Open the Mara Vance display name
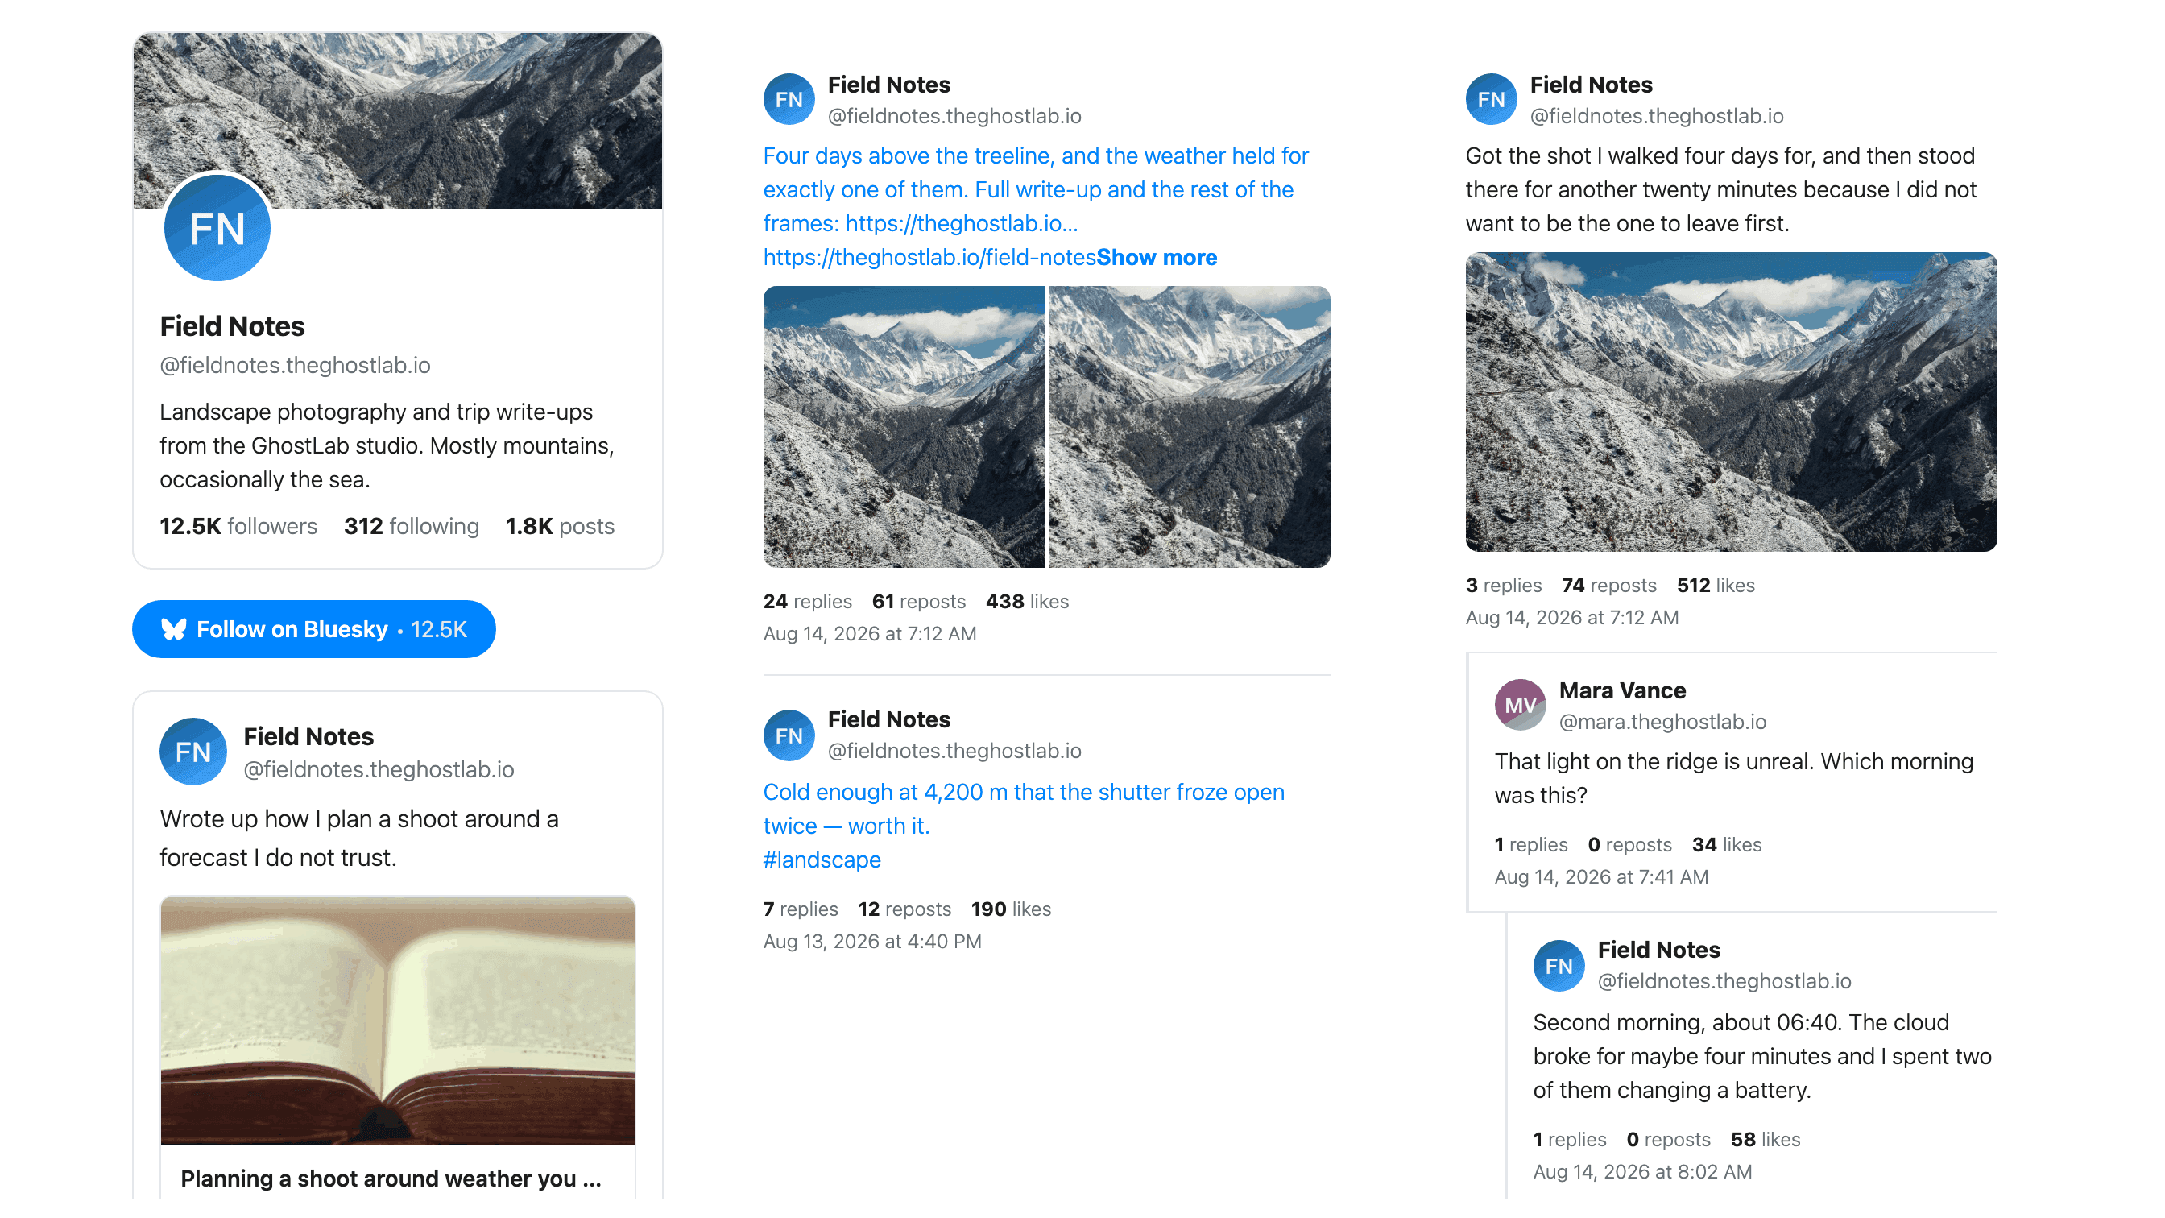 pyautogui.click(x=1622, y=691)
